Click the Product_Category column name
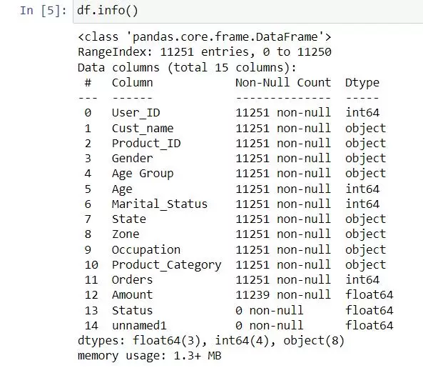Viewport: 423px width, 373px height. 167,265
